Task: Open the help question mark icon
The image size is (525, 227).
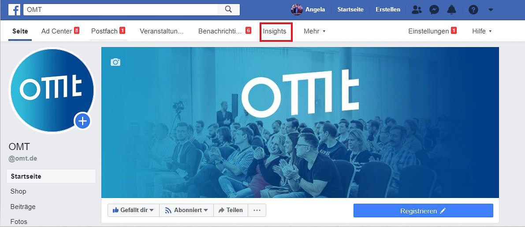Action: pyautogui.click(x=473, y=10)
